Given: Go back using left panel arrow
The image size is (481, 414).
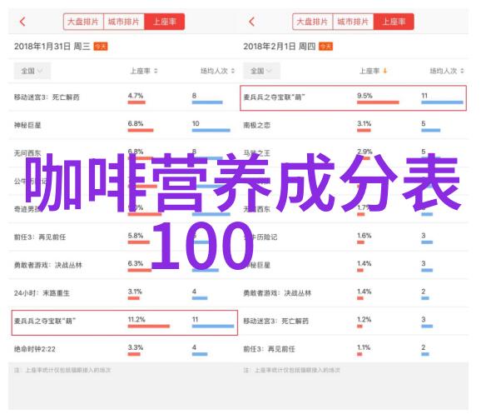Looking at the screenshot, I should (22, 22).
